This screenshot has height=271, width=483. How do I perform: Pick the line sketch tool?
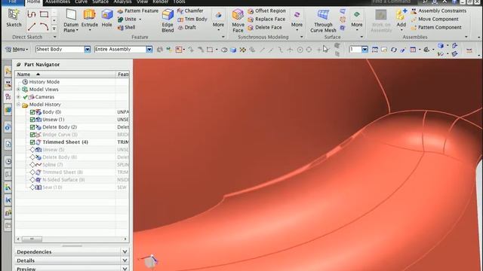pos(32,27)
